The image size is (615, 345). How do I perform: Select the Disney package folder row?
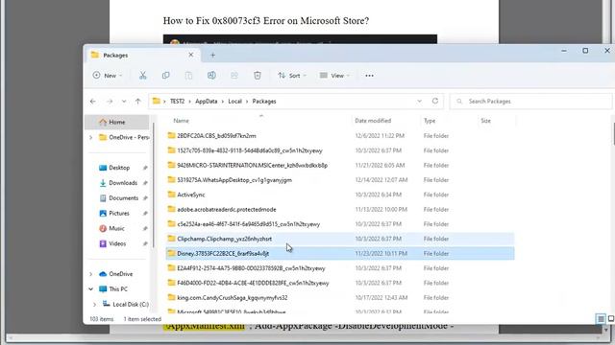point(340,253)
